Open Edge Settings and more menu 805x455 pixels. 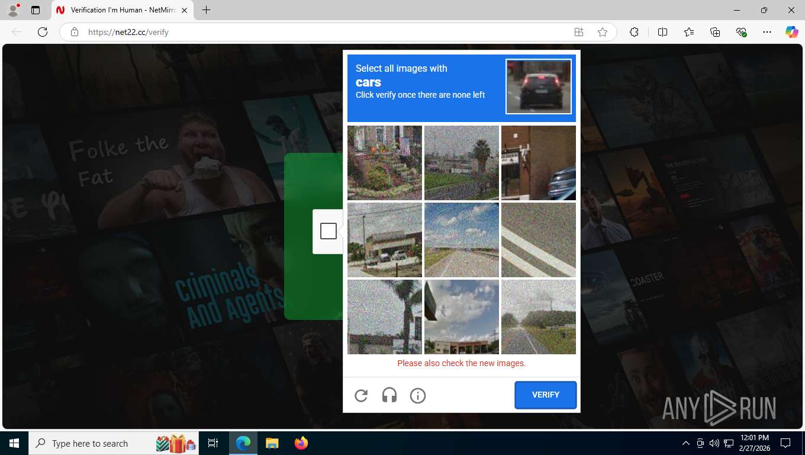(x=767, y=32)
